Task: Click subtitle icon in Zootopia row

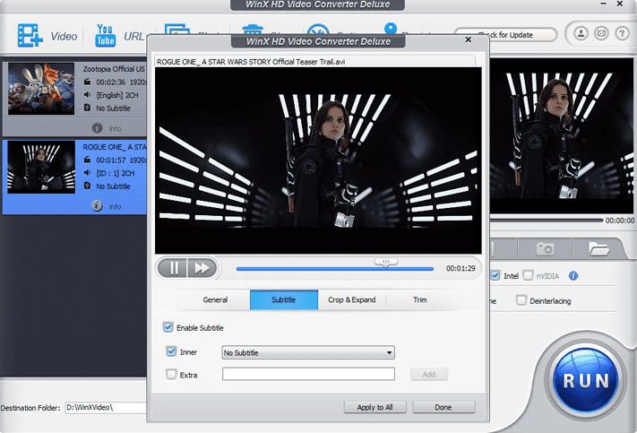Action: [87, 108]
